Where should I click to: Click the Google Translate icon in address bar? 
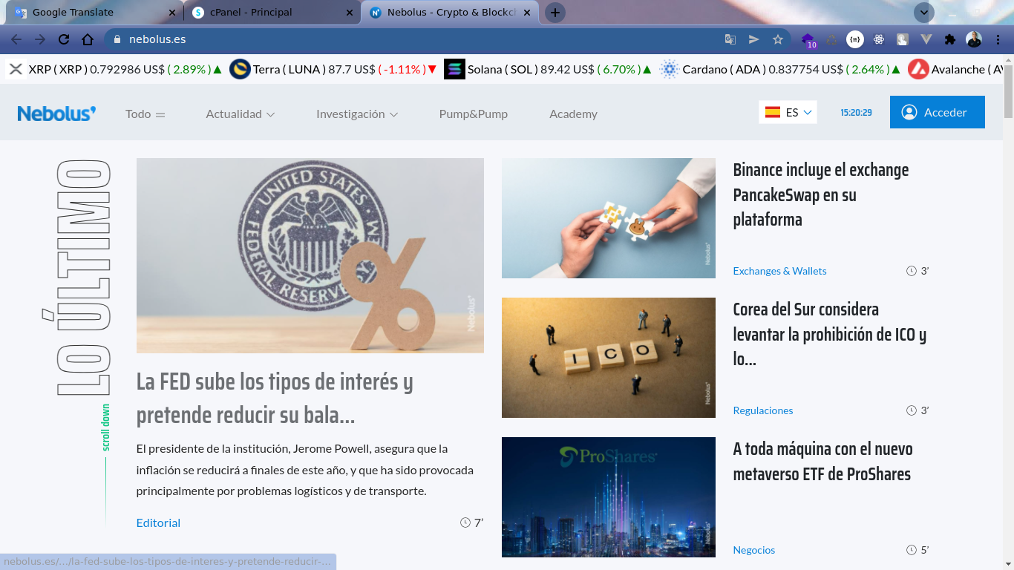coord(730,39)
